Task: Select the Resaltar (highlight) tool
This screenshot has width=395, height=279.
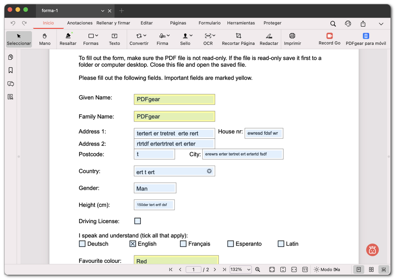Action: [68, 39]
